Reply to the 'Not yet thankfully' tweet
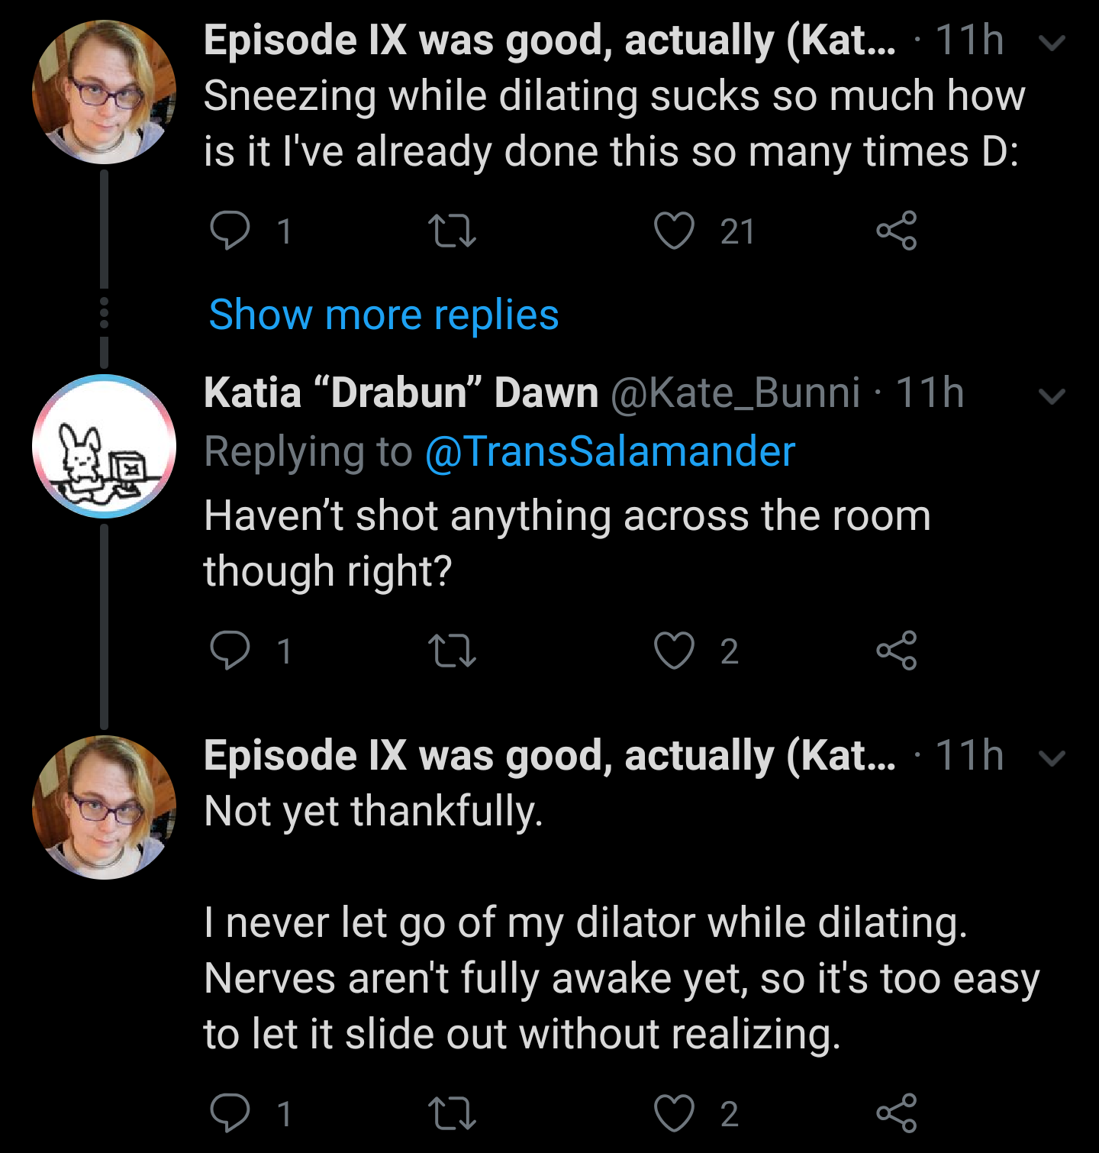 coord(230,1113)
